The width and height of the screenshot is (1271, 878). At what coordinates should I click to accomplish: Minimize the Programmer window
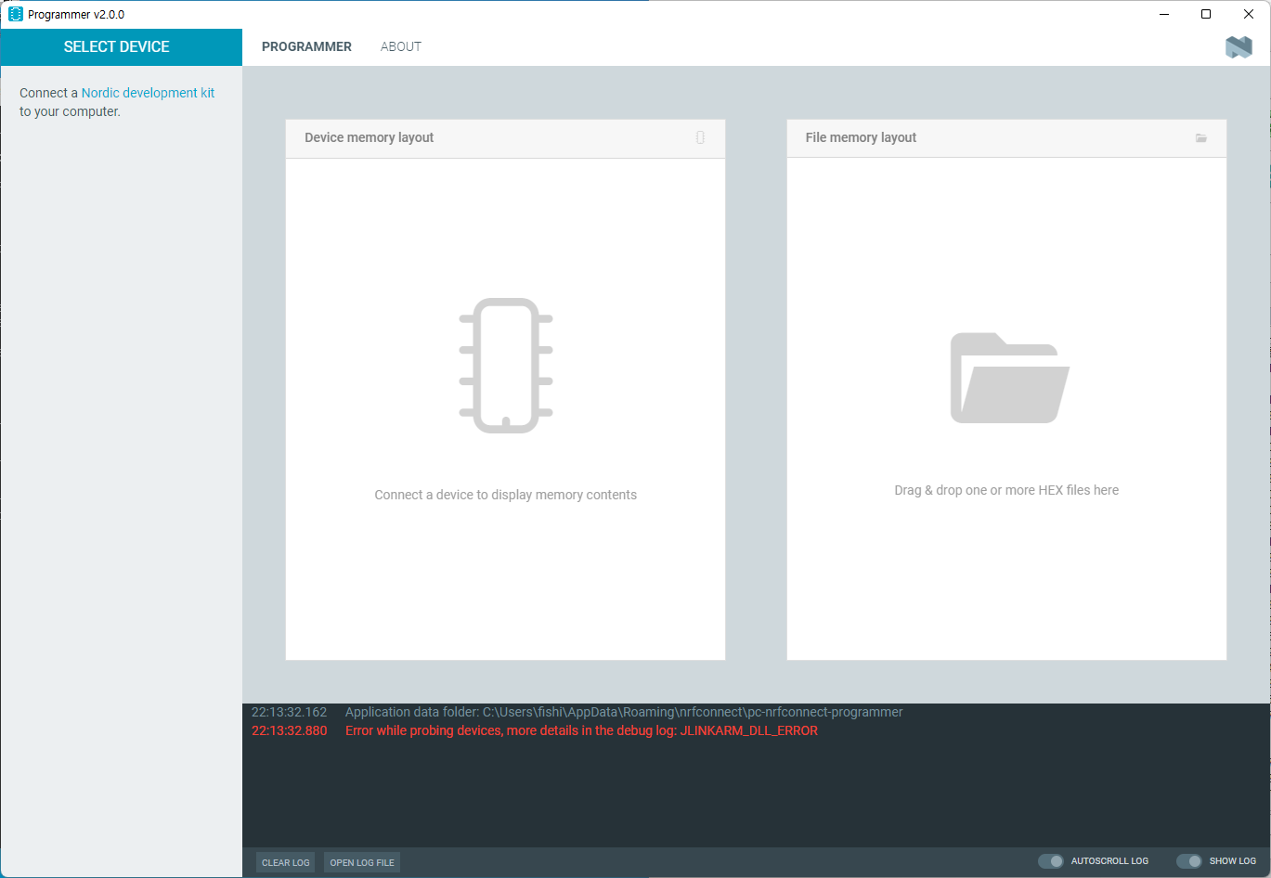1164,14
